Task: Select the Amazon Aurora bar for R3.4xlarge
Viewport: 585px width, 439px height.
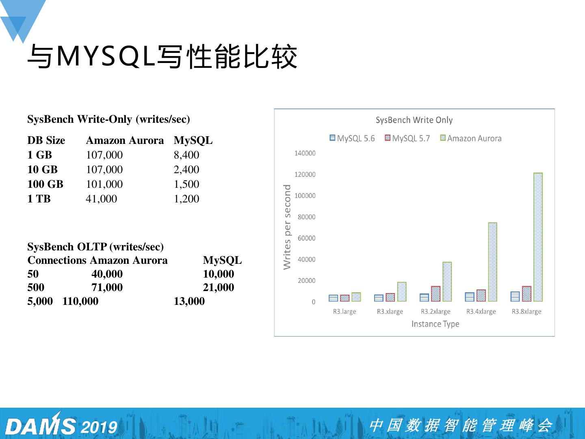Action: (492, 262)
